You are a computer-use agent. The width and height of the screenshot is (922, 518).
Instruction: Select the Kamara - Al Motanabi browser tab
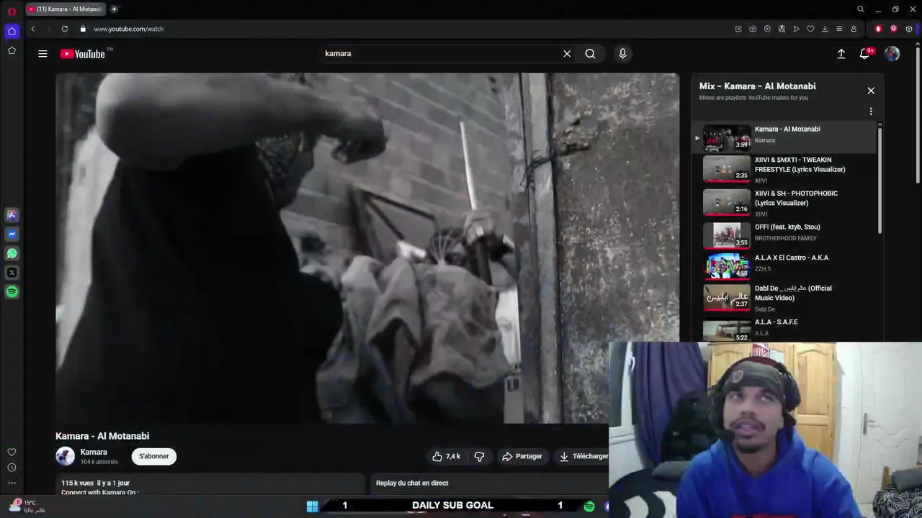66,9
